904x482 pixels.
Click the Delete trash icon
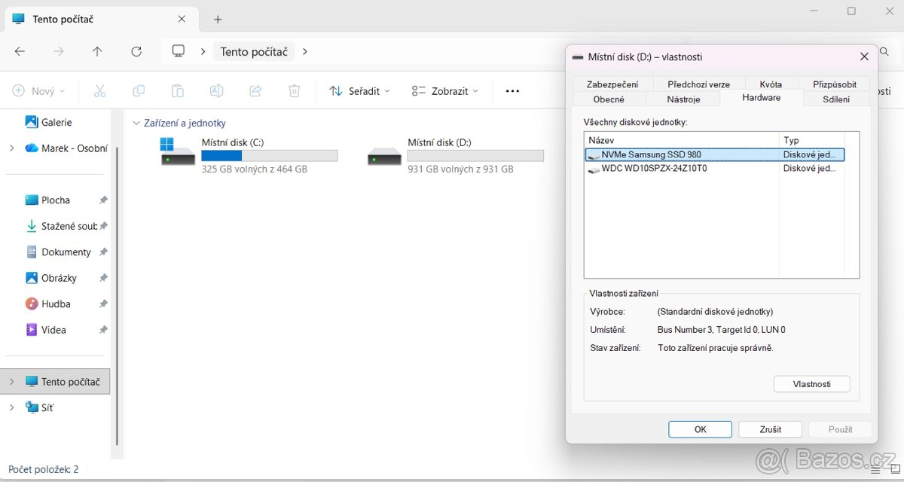pos(295,91)
